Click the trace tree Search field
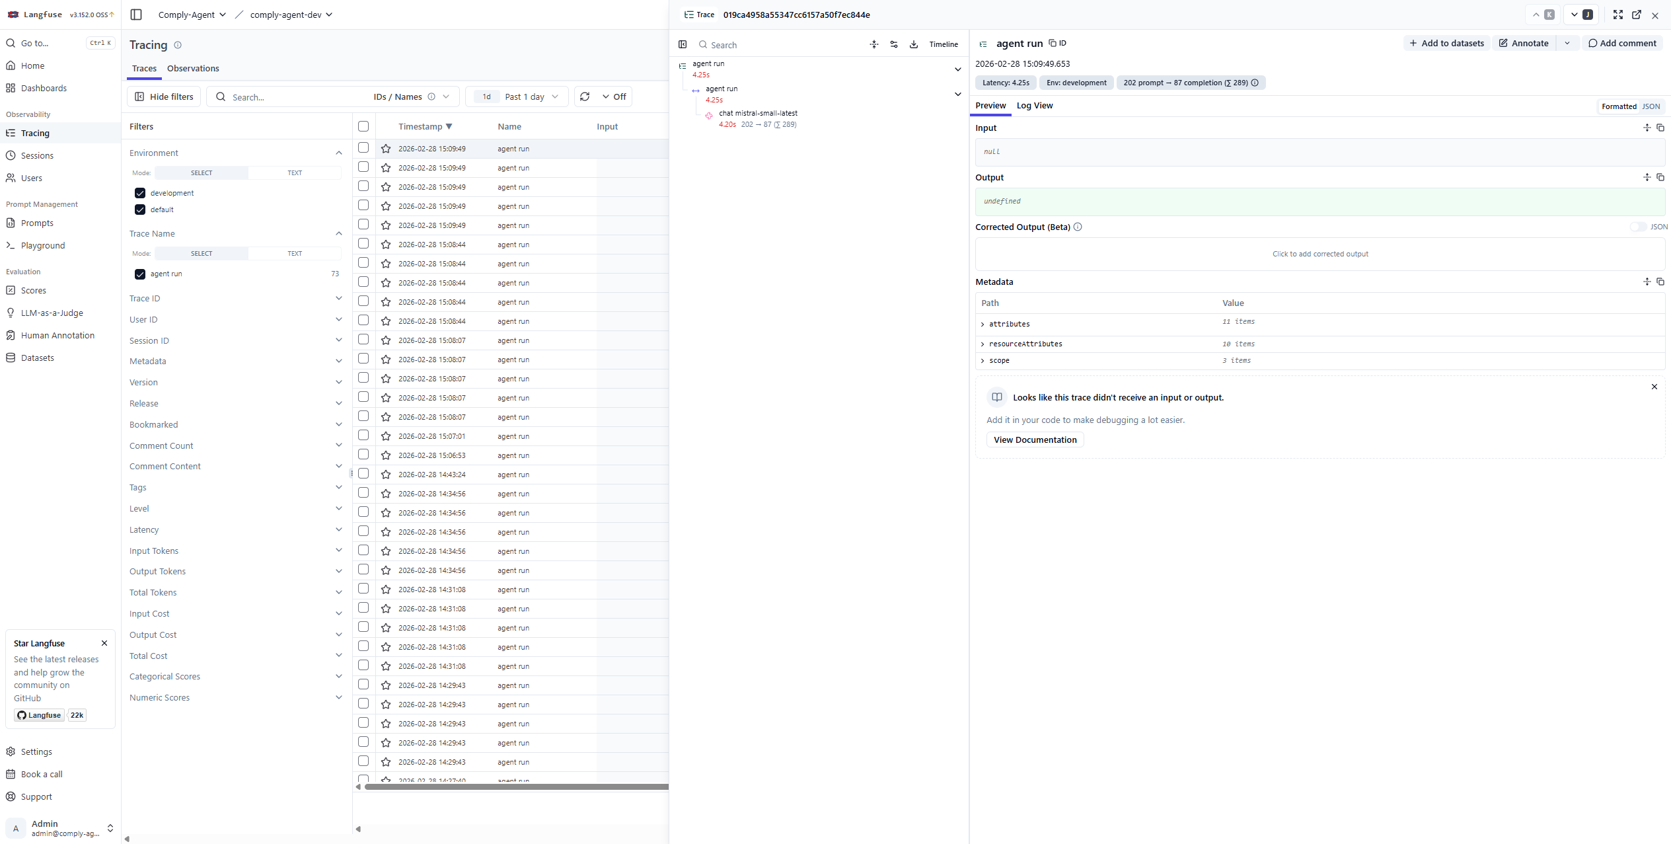The height and width of the screenshot is (844, 1671). pos(780,45)
